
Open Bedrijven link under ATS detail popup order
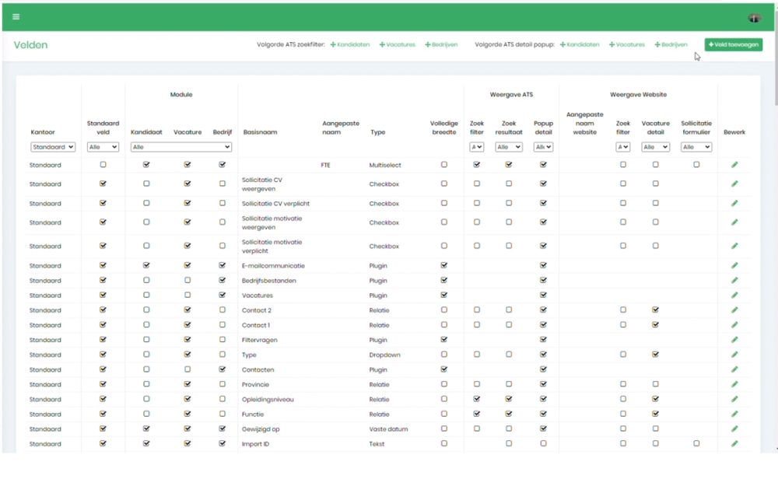coord(671,45)
